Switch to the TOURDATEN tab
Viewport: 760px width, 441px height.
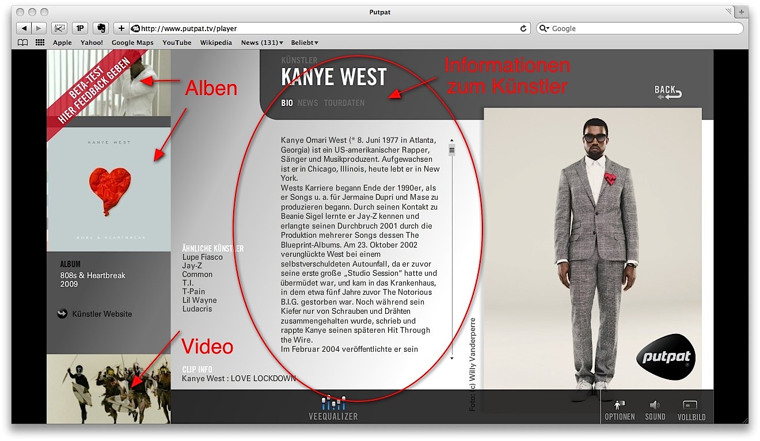(344, 103)
